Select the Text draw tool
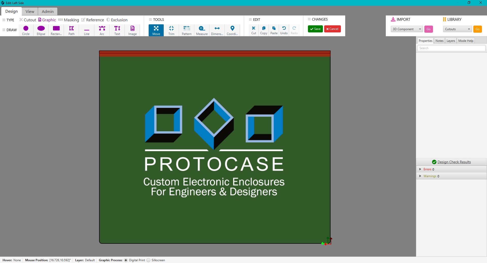Viewport: 487px width, 263px height. 117,30
